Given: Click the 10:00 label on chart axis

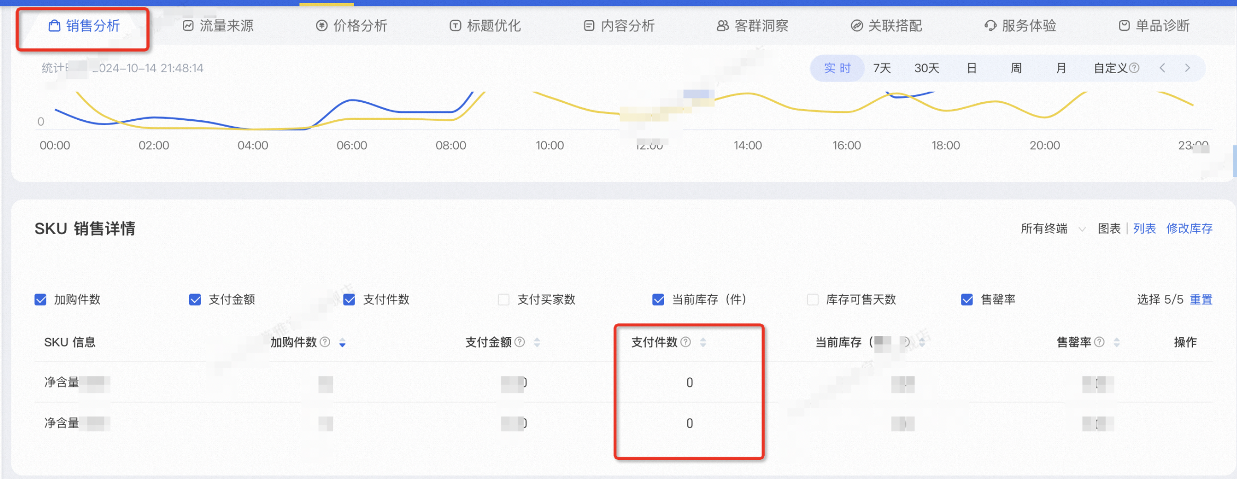Looking at the screenshot, I should [550, 146].
